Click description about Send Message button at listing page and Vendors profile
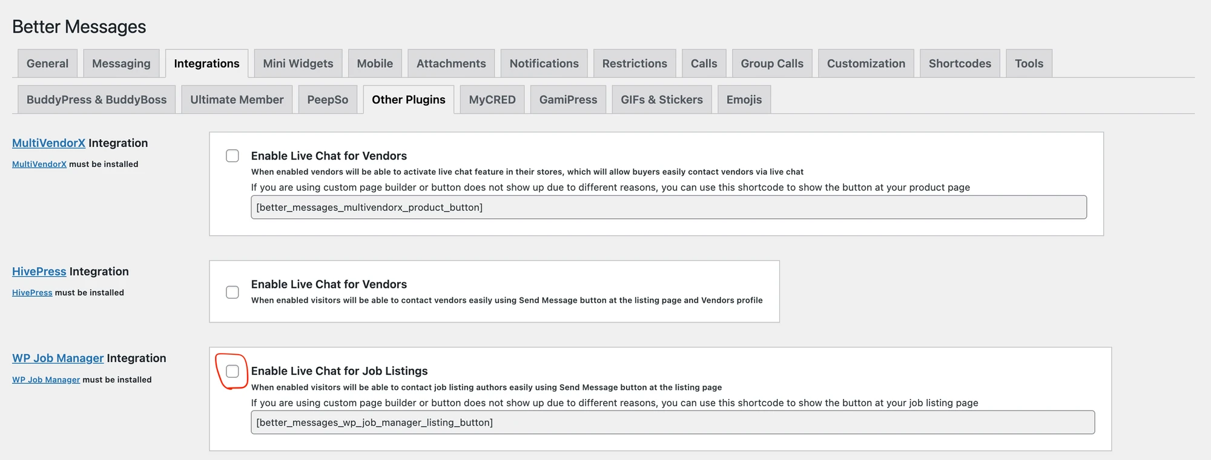The image size is (1211, 460). 507,300
